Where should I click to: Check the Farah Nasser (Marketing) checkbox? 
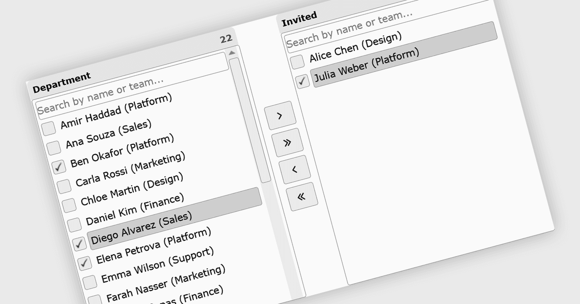tap(95, 299)
